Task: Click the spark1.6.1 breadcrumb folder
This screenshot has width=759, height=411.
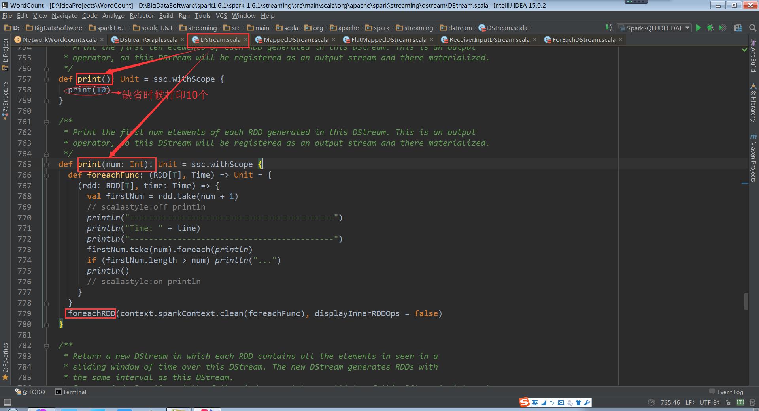Action: pyautogui.click(x=108, y=28)
